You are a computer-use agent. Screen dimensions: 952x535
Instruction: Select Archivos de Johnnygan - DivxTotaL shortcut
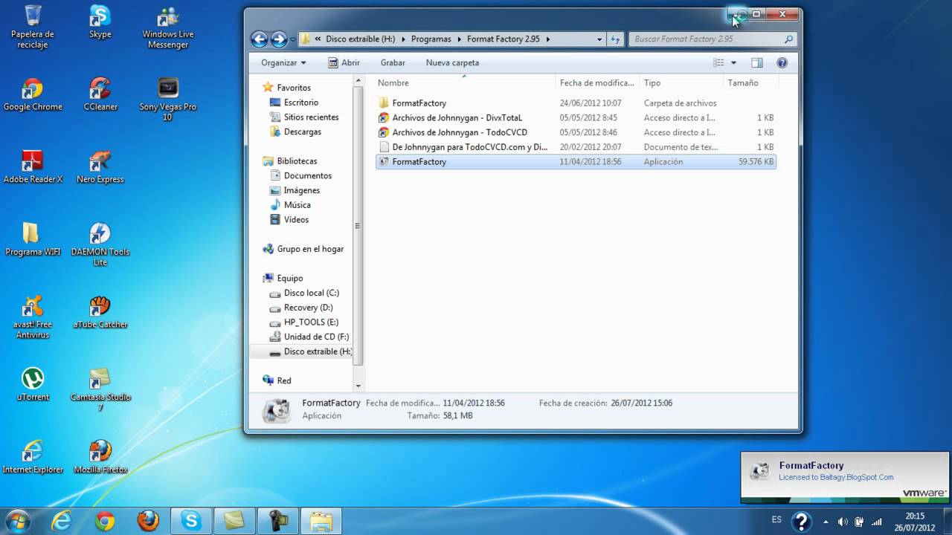[x=576, y=117]
